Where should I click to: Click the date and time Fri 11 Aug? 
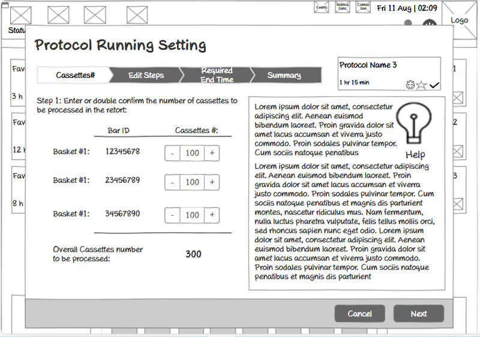[x=407, y=8]
